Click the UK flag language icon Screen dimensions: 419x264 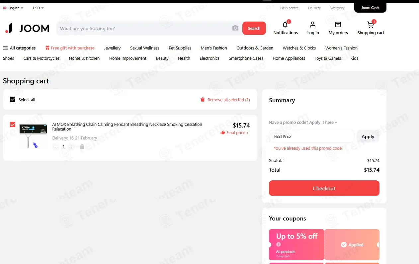5,8
